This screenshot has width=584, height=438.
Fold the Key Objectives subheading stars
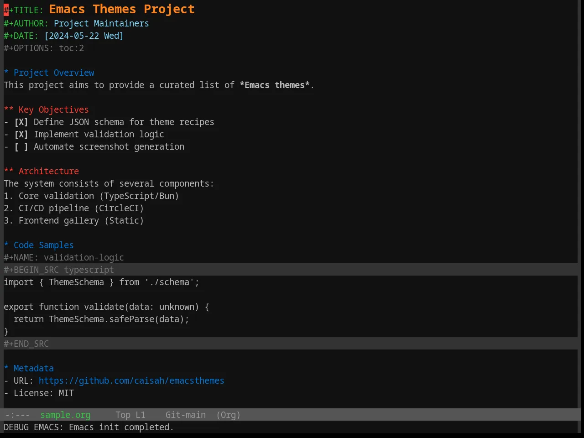point(9,110)
